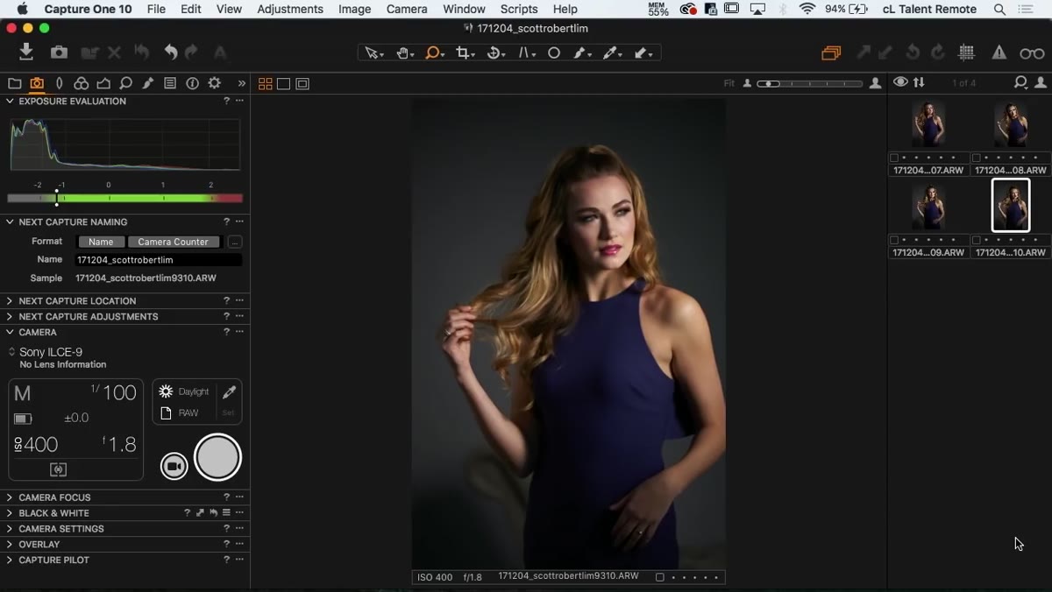Open the Library folder tool tab
The height and width of the screenshot is (592, 1052).
15,83
